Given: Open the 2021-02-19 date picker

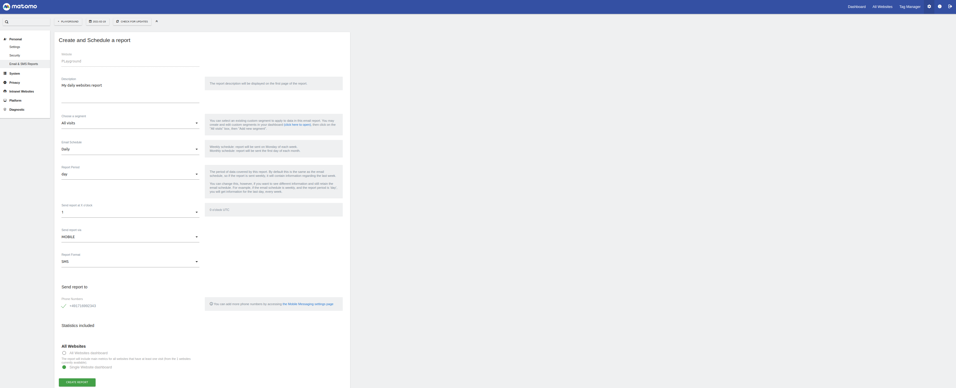Looking at the screenshot, I should click(x=98, y=22).
